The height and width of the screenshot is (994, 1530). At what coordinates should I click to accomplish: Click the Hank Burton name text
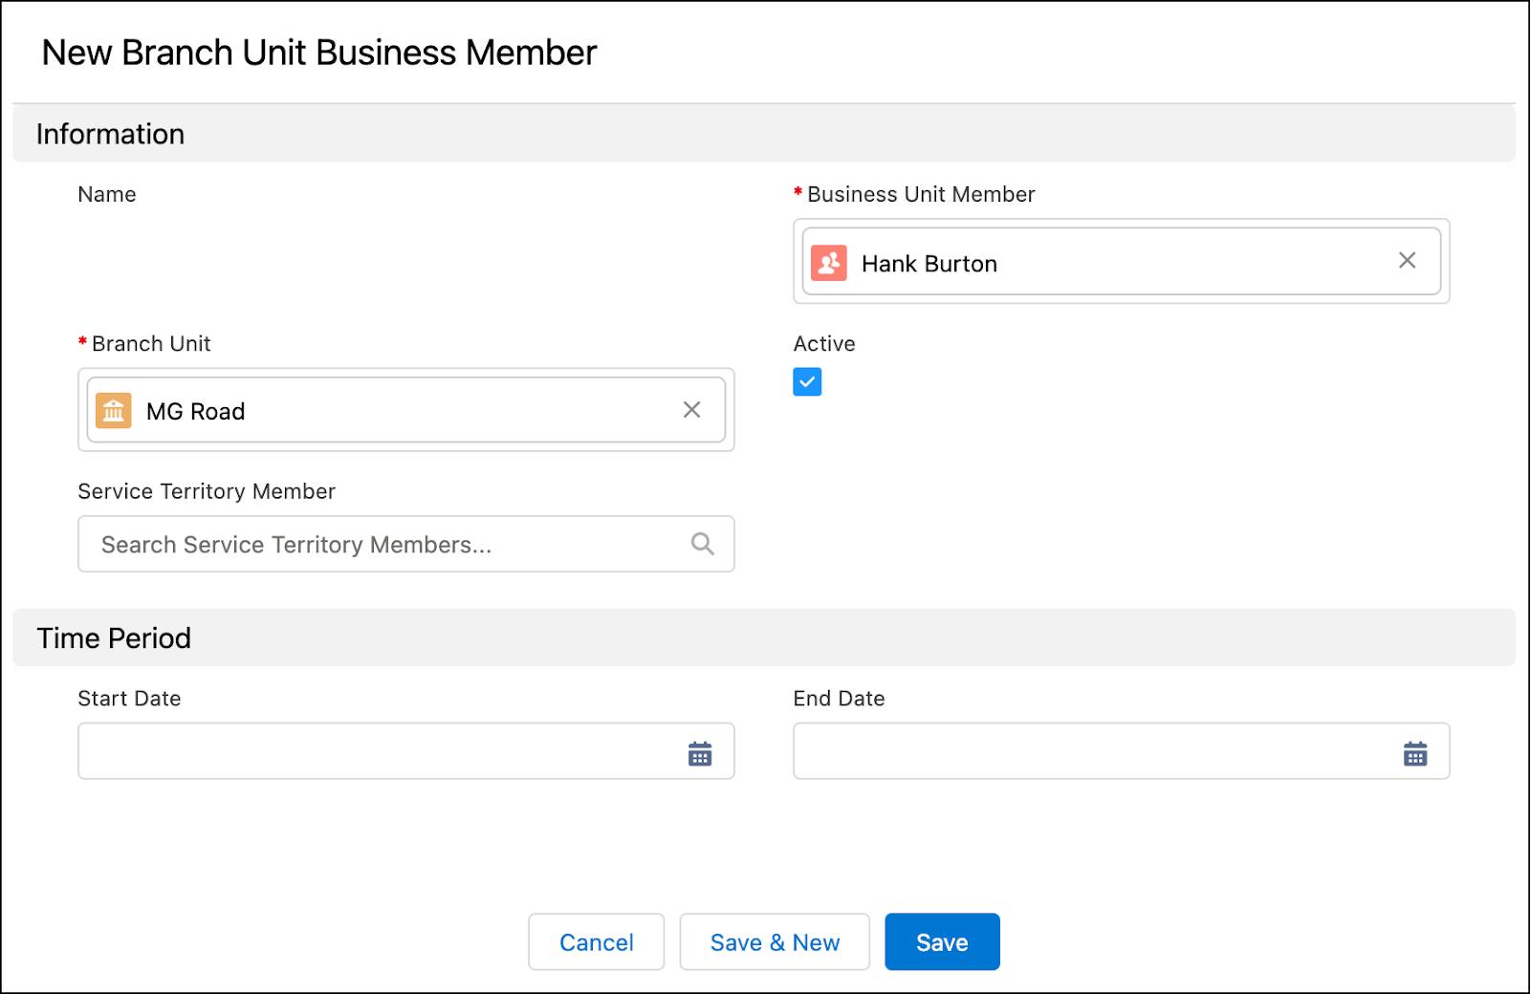point(929,264)
